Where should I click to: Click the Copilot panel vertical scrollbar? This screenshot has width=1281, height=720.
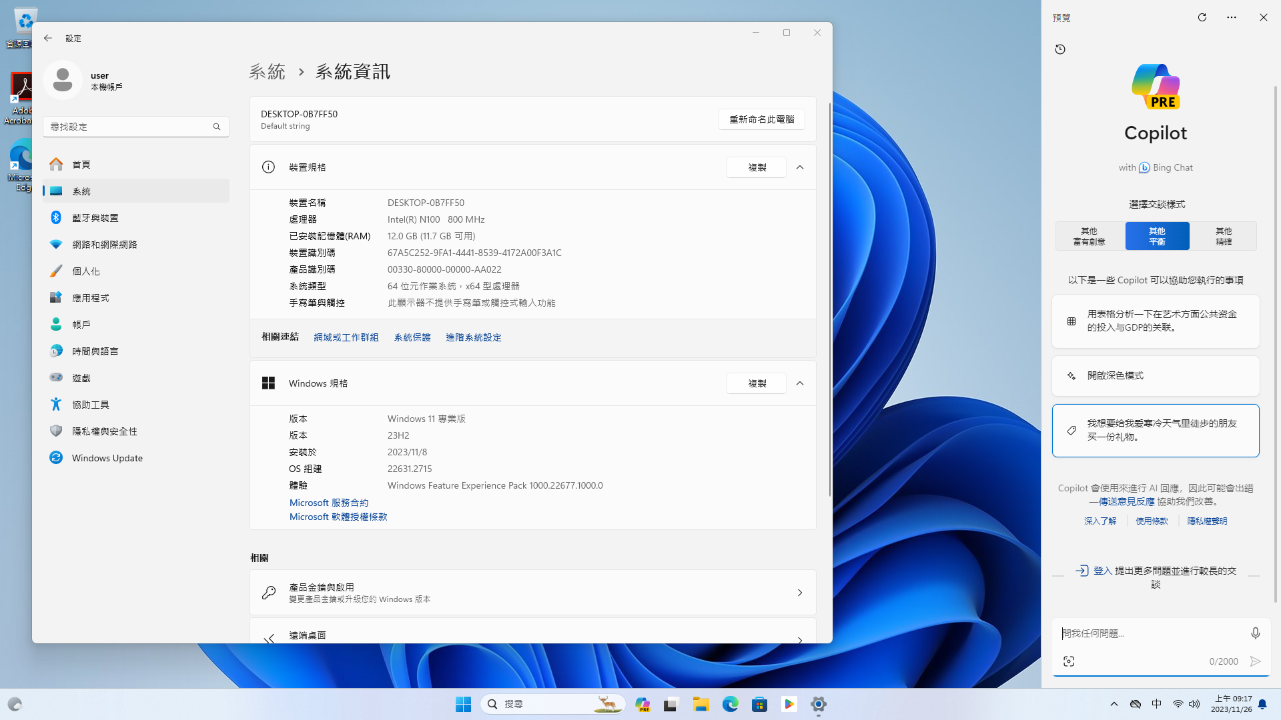click(x=1276, y=343)
